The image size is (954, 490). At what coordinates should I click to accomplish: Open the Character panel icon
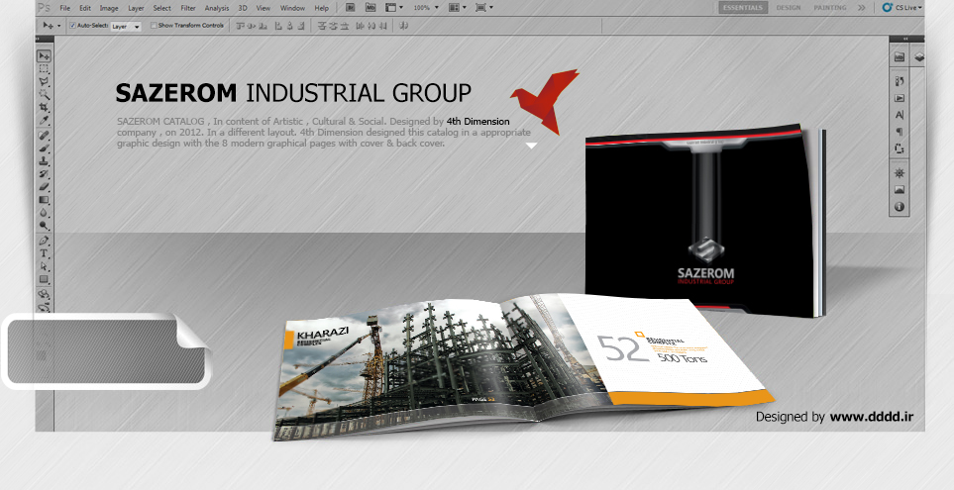(900, 115)
